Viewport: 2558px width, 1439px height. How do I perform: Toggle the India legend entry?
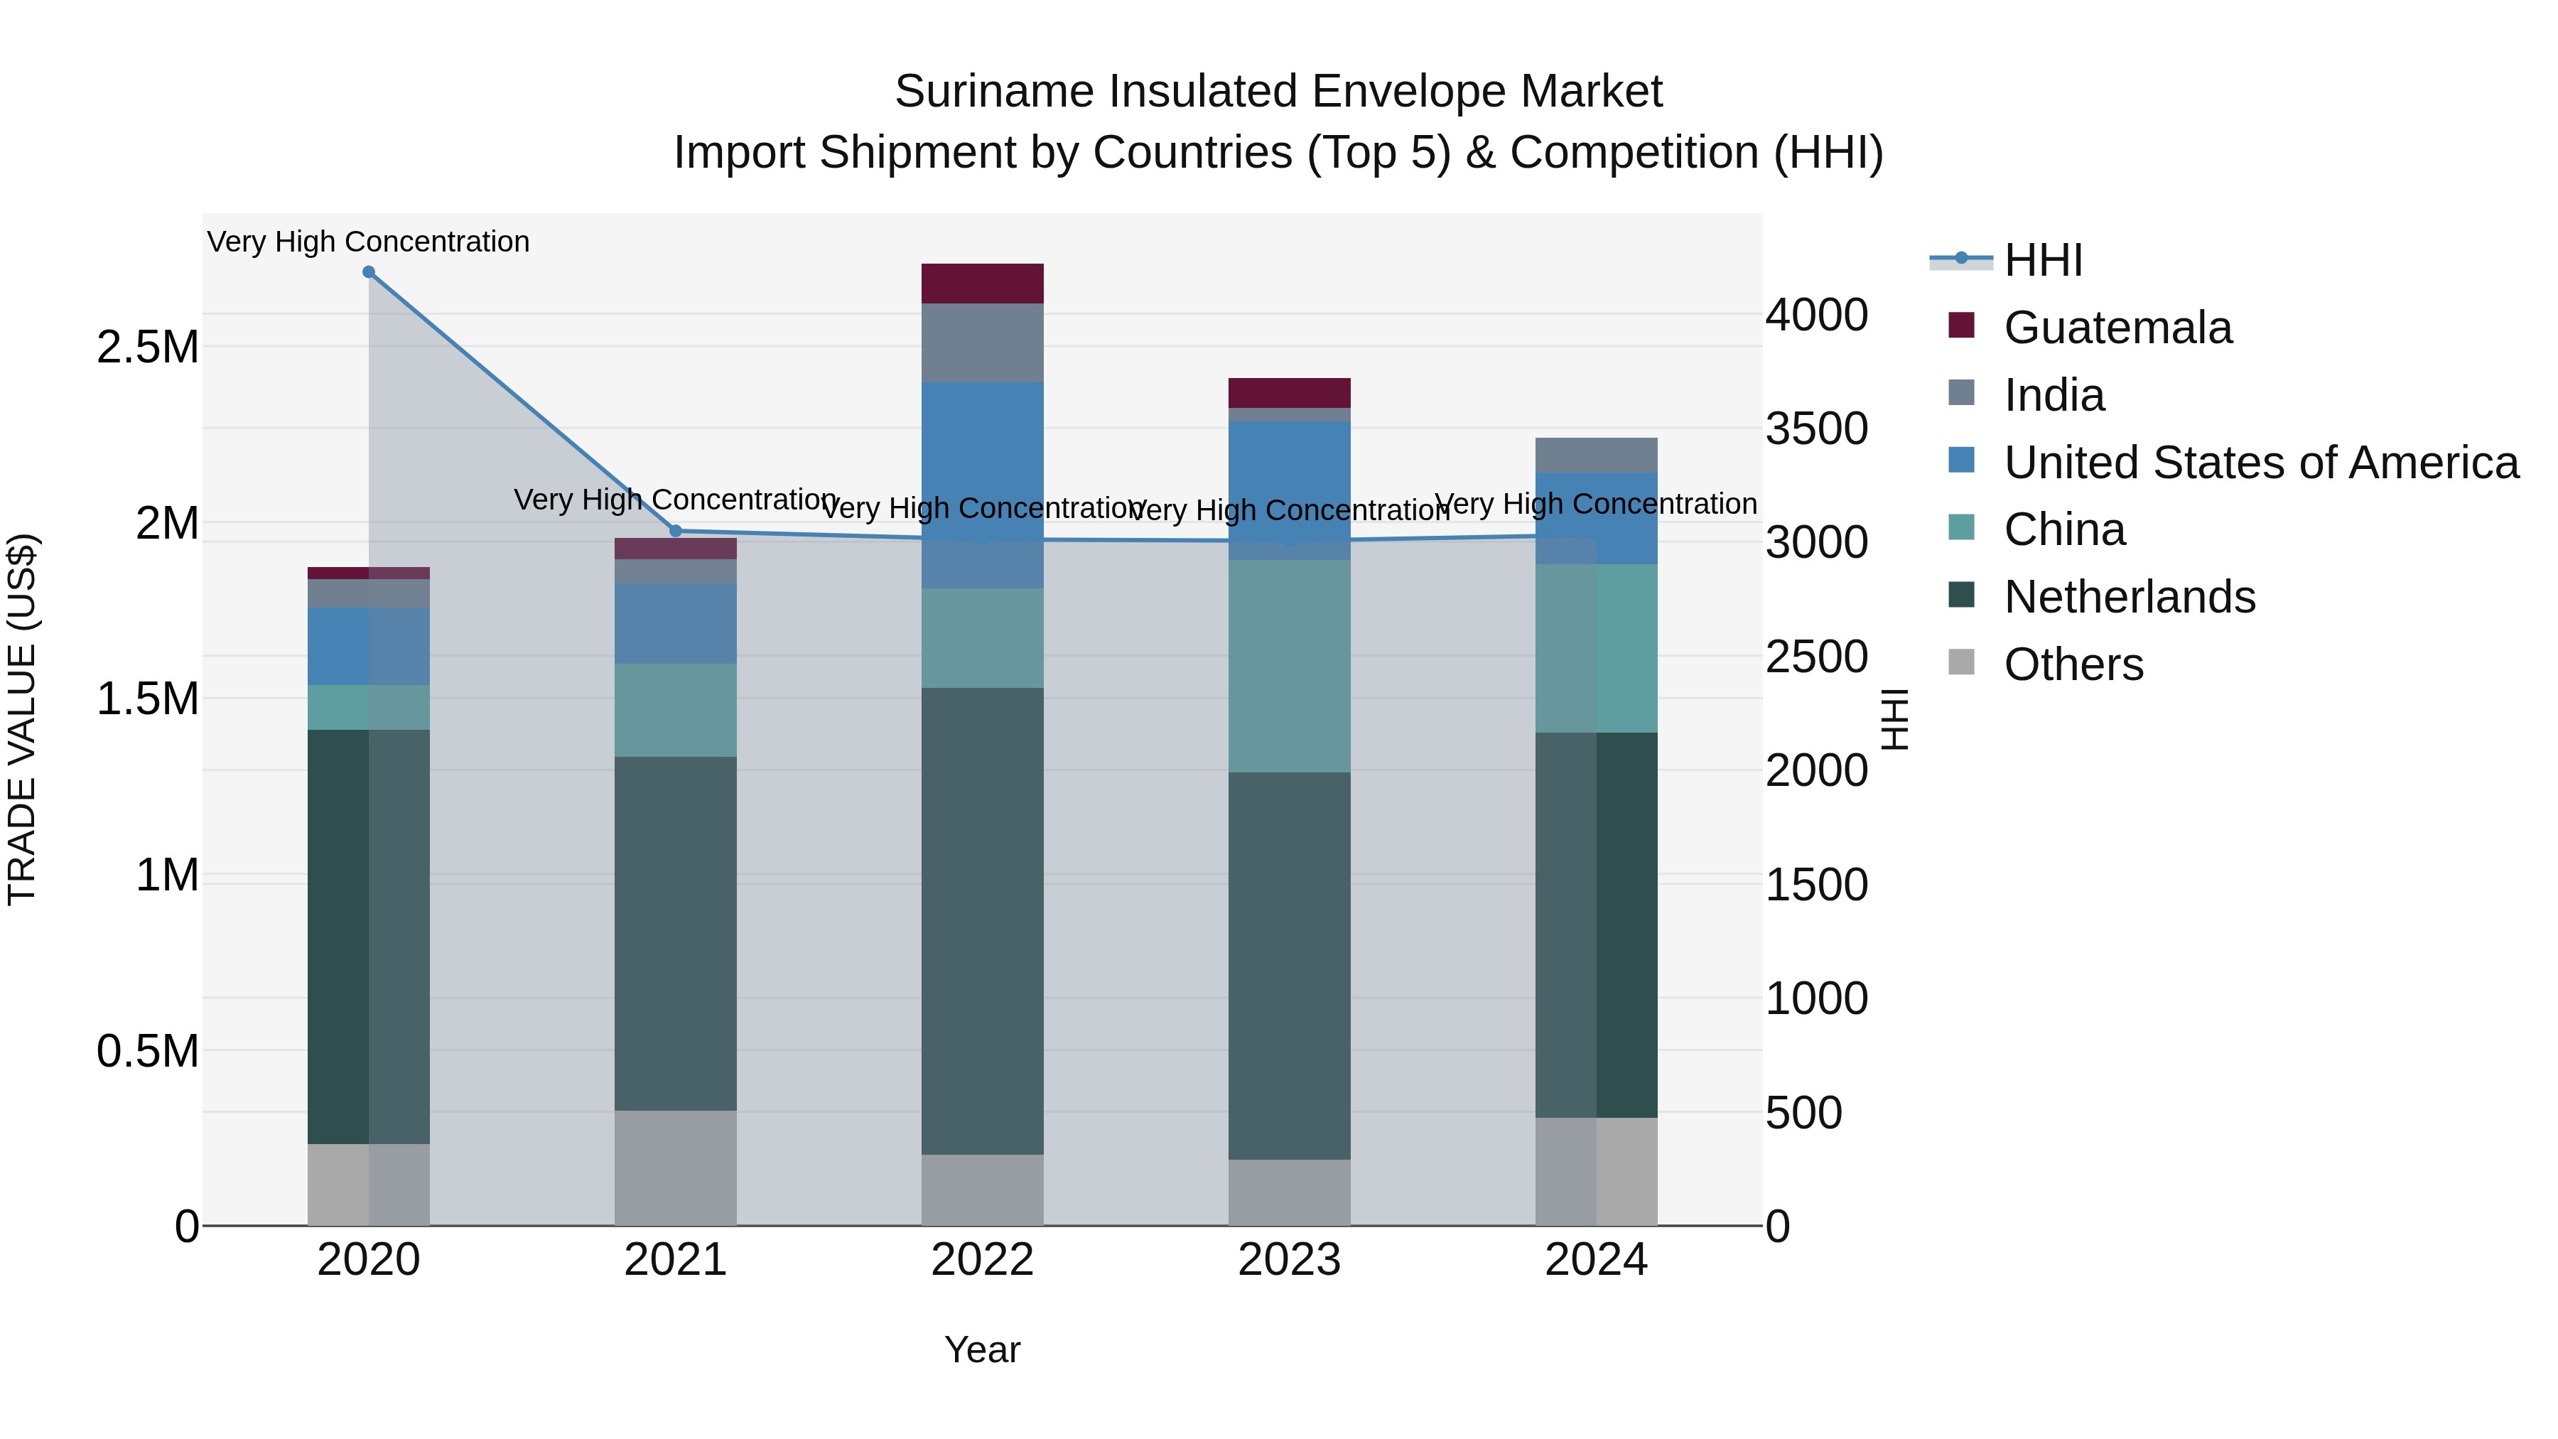[x=2027, y=394]
